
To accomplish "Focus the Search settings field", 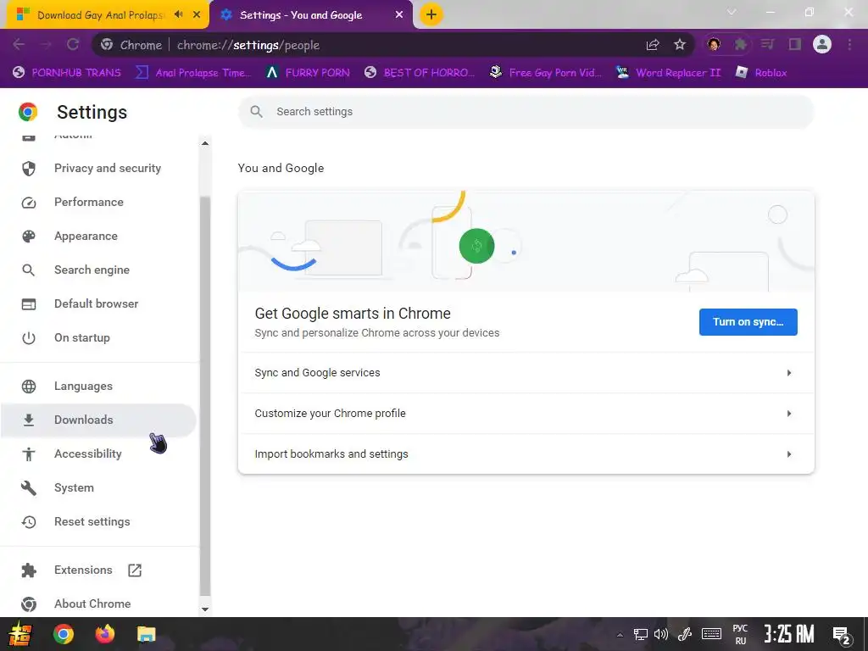I will [526, 112].
